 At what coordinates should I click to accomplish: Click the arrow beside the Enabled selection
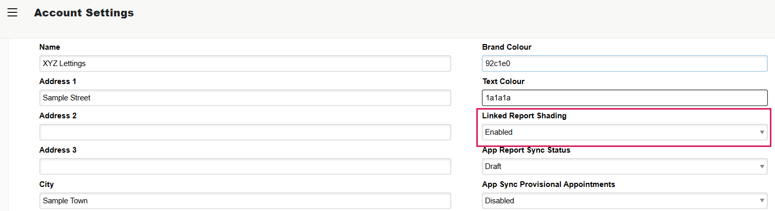coord(762,132)
